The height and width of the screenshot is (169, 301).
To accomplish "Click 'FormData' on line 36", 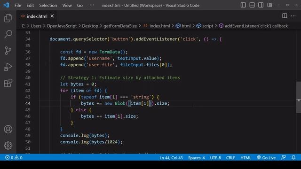I will pos(110,52).
